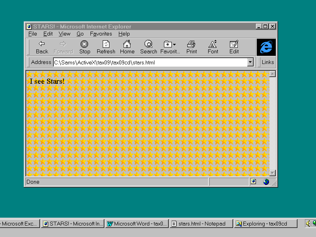Open the Favorites menu

point(101,34)
